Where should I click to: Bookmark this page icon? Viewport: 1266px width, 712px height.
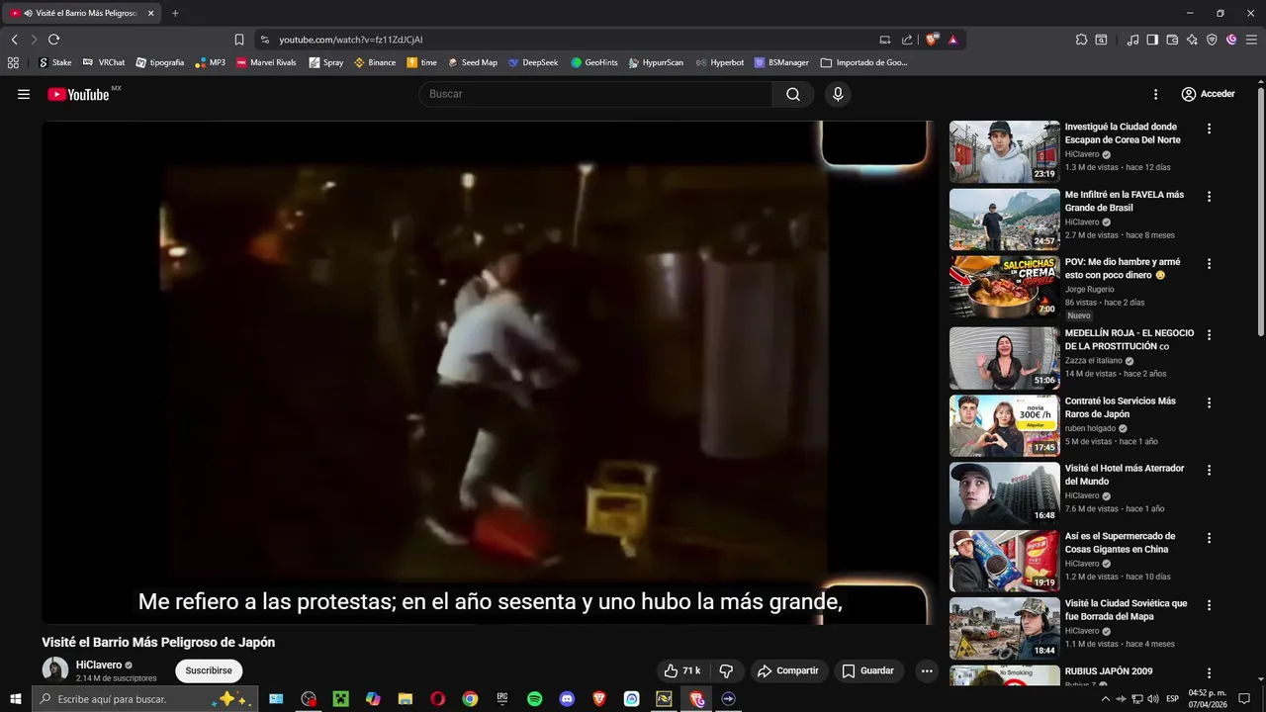pos(238,40)
